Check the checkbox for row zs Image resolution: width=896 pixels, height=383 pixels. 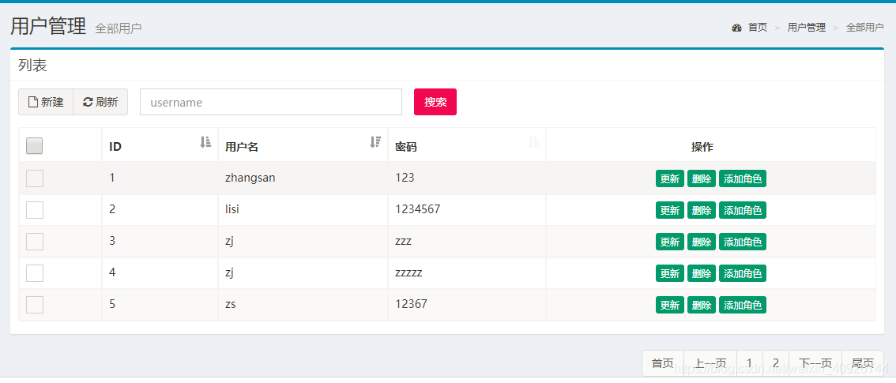click(35, 304)
